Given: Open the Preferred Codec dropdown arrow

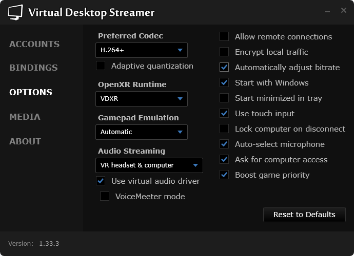Looking at the screenshot, I should (180, 50).
